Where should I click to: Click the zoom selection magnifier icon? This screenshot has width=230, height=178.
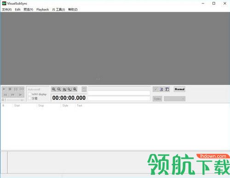tap(64, 89)
